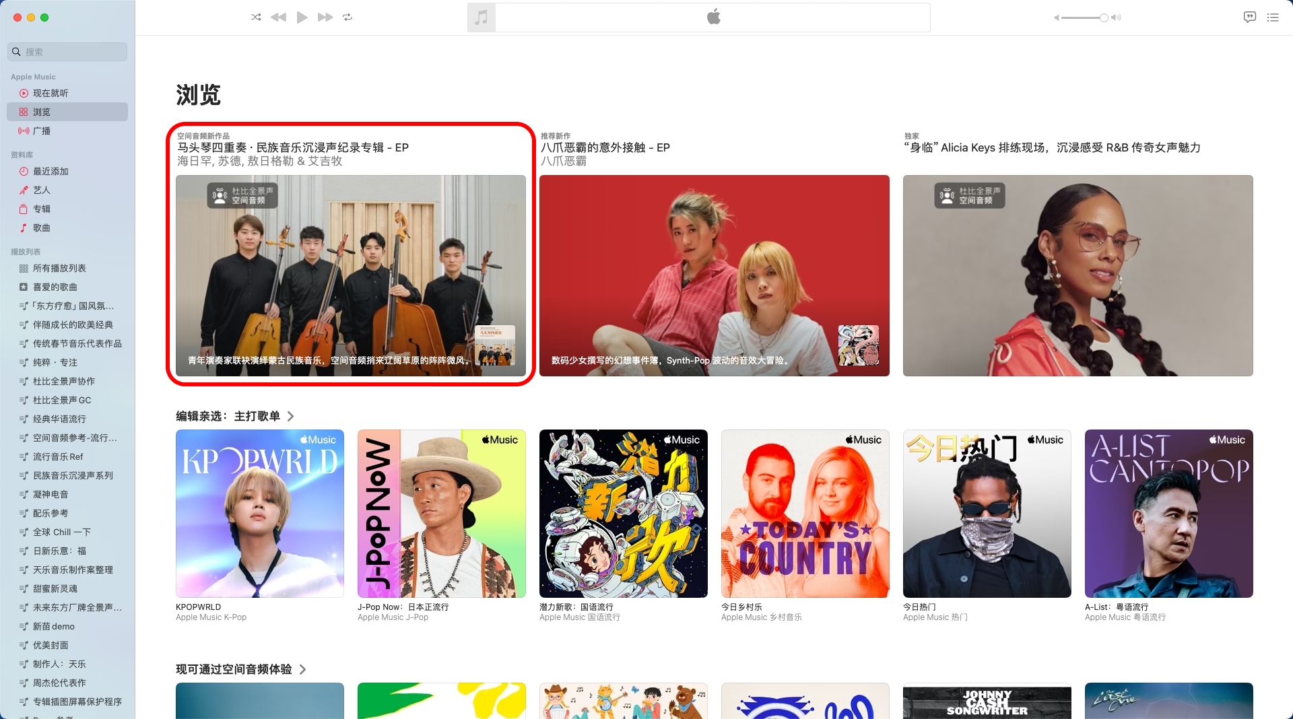Click 海日罕, 苏德, 敖日格勒 & 艾吉牧 artists link

260,162
